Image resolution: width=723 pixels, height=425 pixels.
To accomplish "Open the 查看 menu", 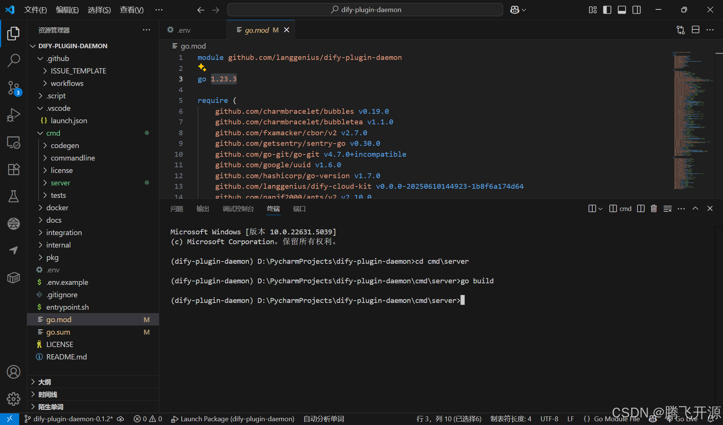I will [131, 9].
